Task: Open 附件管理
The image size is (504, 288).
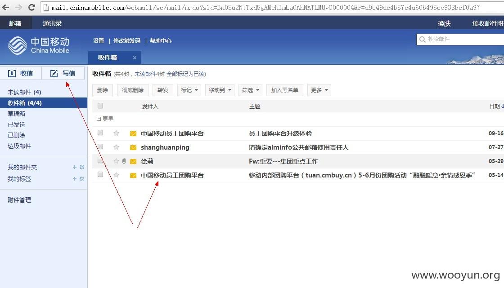Action: (19, 200)
